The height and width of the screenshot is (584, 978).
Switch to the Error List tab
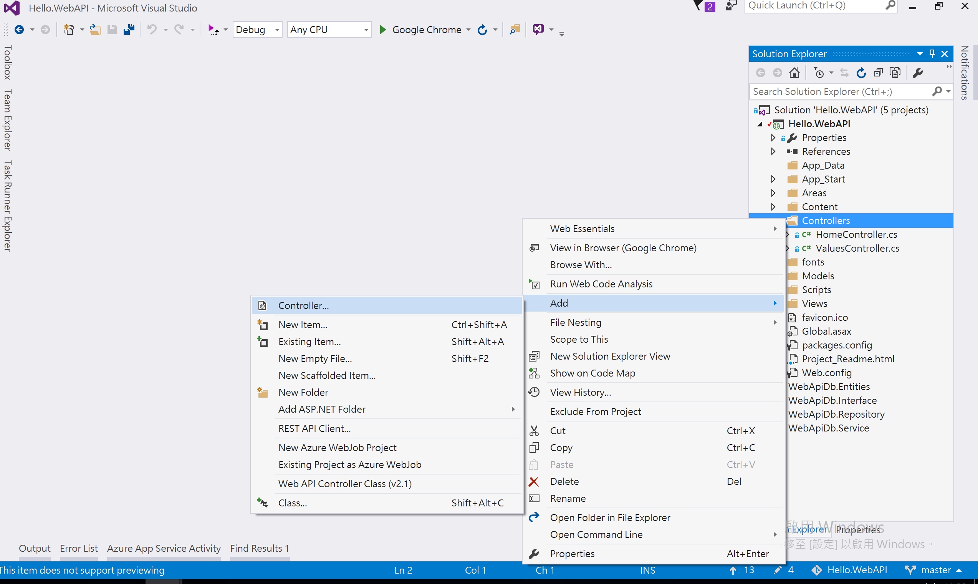tap(79, 548)
